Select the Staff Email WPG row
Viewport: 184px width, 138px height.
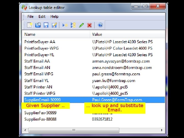click(94, 74)
